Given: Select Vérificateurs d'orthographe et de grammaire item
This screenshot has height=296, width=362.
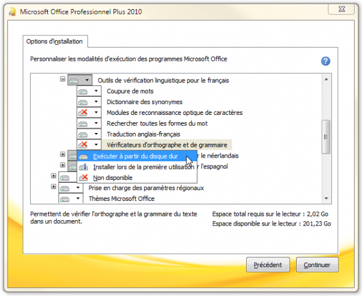Looking at the screenshot, I should pyautogui.click(x=167, y=145).
